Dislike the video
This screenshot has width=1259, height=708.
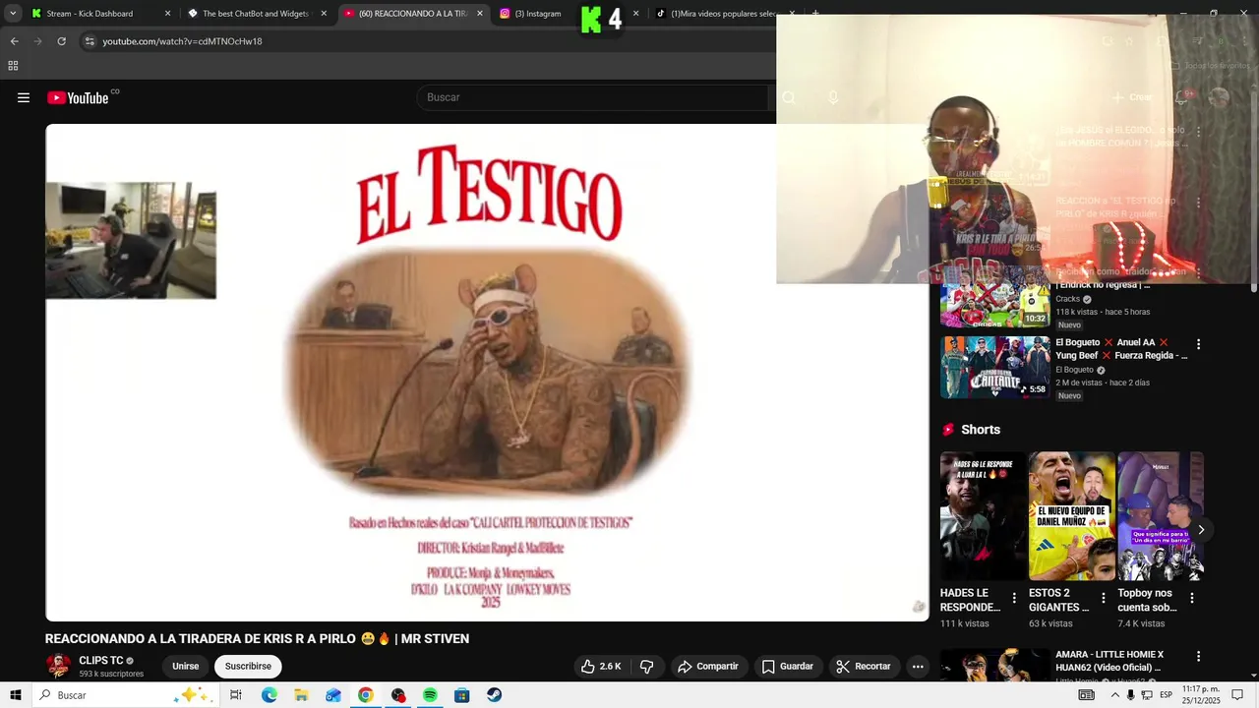click(646, 667)
